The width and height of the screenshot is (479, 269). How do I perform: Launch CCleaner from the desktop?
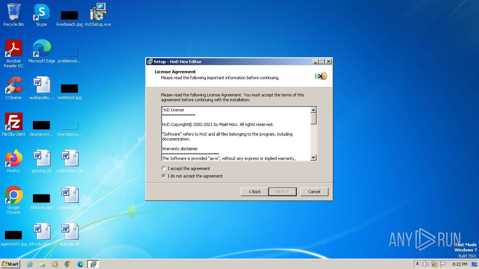[x=13, y=88]
